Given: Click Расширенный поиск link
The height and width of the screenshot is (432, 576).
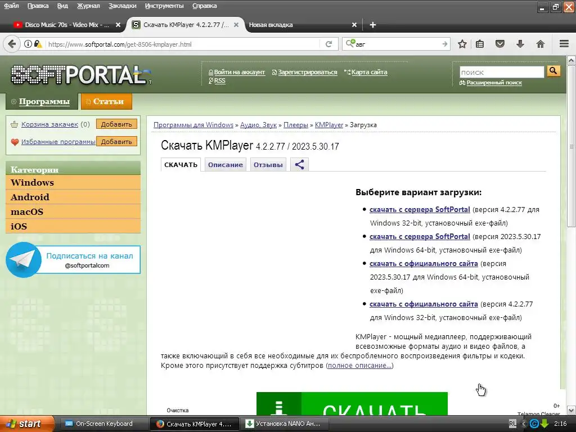Looking at the screenshot, I should (494, 83).
